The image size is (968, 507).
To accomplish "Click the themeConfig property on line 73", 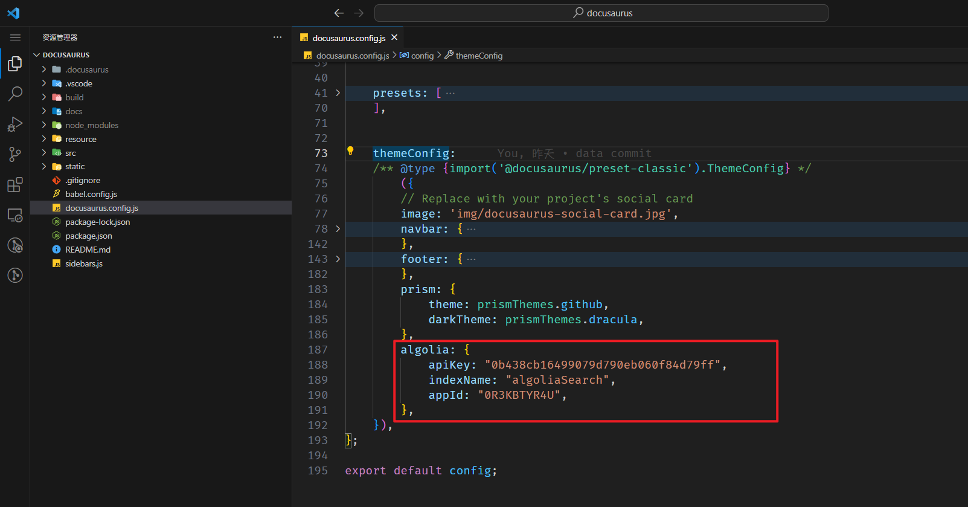I will click(x=411, y=153).
